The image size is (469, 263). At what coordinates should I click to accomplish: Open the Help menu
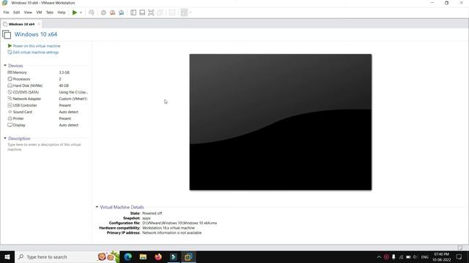pos(62,12)
